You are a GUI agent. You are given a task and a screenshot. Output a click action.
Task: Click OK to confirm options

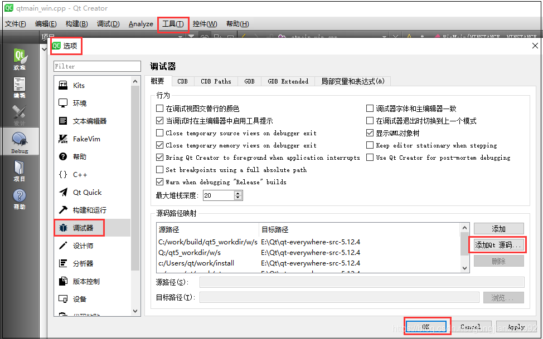coord(426,327)
